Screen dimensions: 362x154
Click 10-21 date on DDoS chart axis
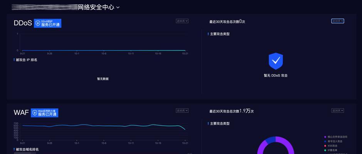(185, 54)
